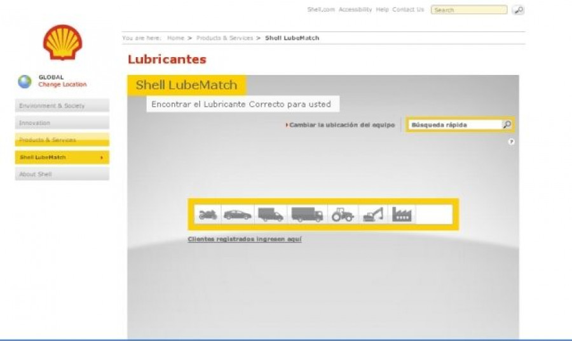Click the Change Location link
The height and width of the screenshot is (341, 572).
(63, 84)
